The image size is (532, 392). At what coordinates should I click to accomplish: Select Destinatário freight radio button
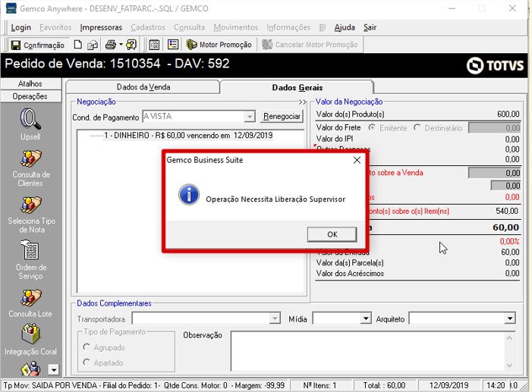pyautogui.click(x=417, y=127)
